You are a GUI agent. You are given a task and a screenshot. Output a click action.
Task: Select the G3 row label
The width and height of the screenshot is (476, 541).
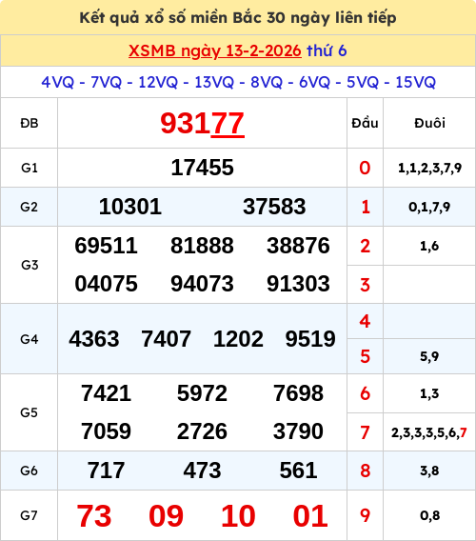pyautogui.click(x=30, y=265)
